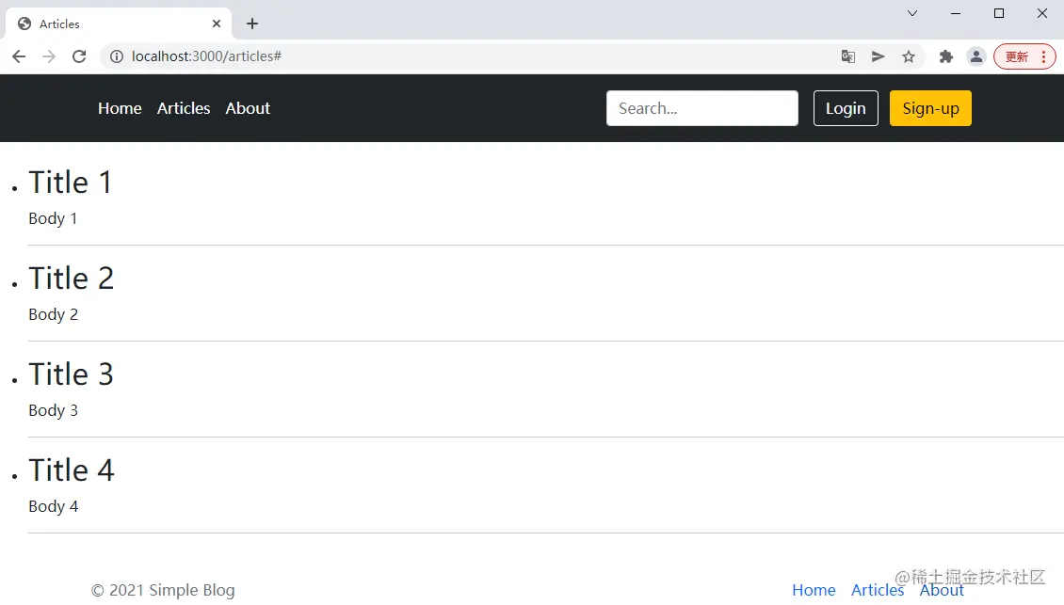Close the Articles tab
The image size is (1064, 605).
(217, 24)
